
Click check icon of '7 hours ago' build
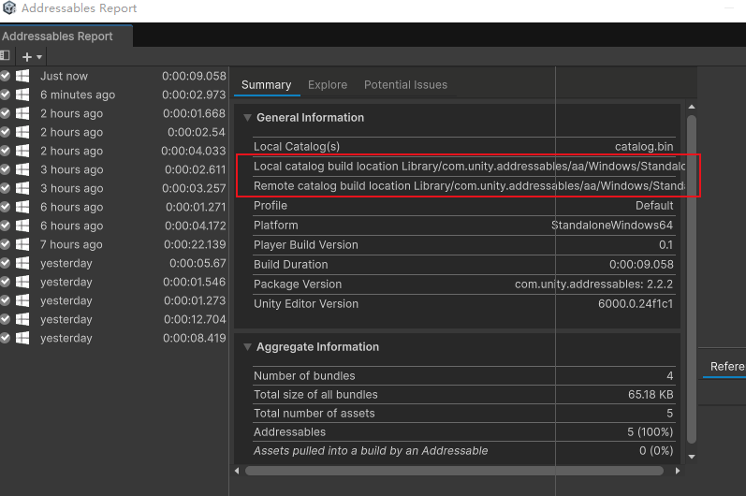tap(6, 244)
